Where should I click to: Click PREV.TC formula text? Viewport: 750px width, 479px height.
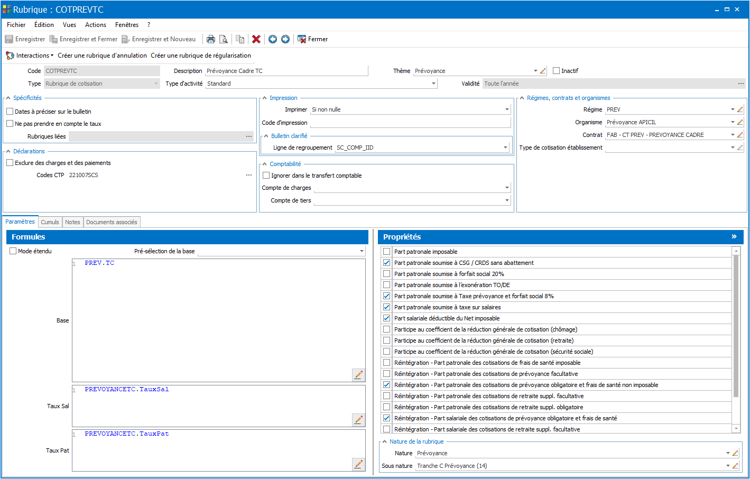pyautogui.click(x=99, y=263)
